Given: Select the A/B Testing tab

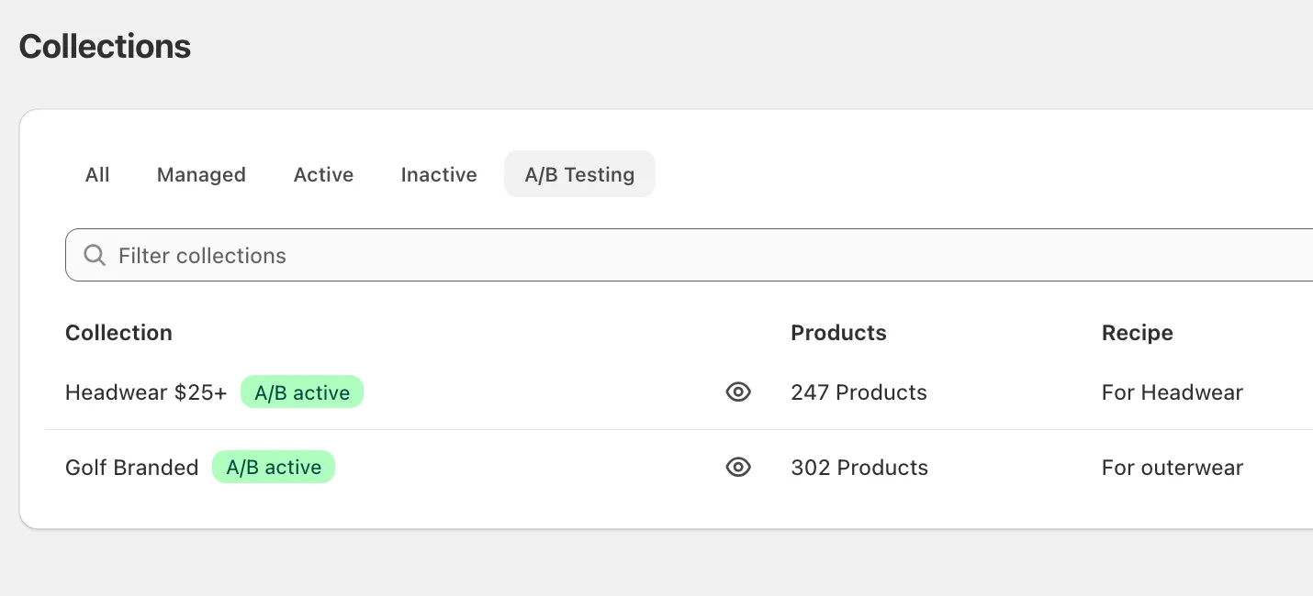Looking at the screenshot, I should click(x=579, y=173).
